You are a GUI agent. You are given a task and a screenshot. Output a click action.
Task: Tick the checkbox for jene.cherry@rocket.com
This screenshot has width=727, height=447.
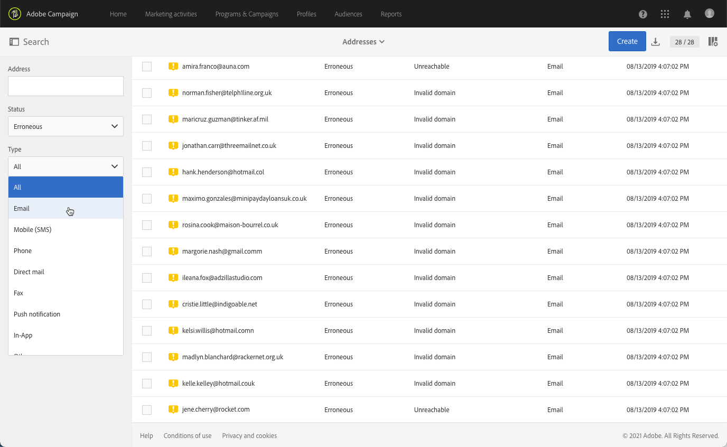tap(147, 410)
